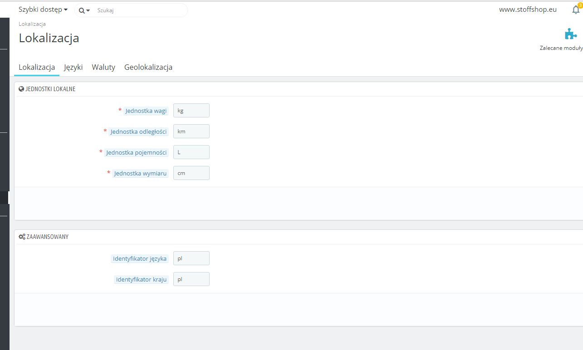This screenshot has height=350, width=583.
Task: Open the www.stoffshop.eu shop link
Action: pos(528,10)
